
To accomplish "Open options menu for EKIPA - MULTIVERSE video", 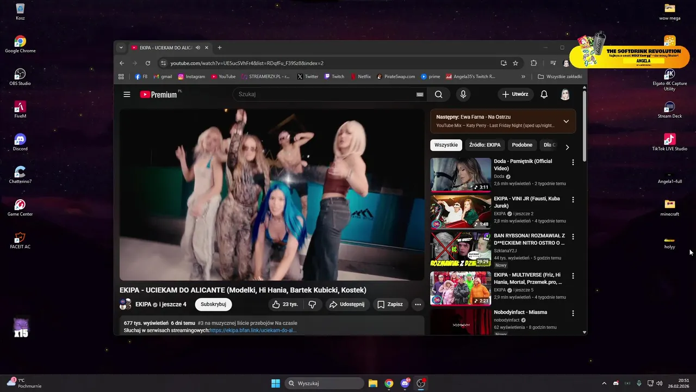I will pos(573,276).
